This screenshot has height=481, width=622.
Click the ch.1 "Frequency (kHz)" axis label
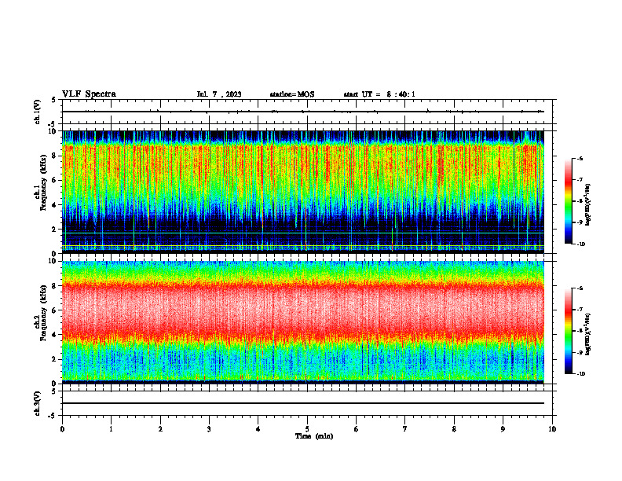43,183
